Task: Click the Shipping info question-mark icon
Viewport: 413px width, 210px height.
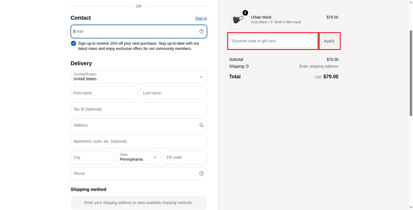Action: click(x=247, y=66)
